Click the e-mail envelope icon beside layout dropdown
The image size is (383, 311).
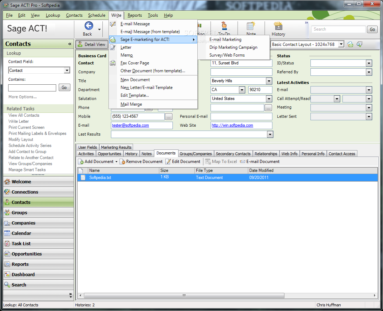(350, 44)
